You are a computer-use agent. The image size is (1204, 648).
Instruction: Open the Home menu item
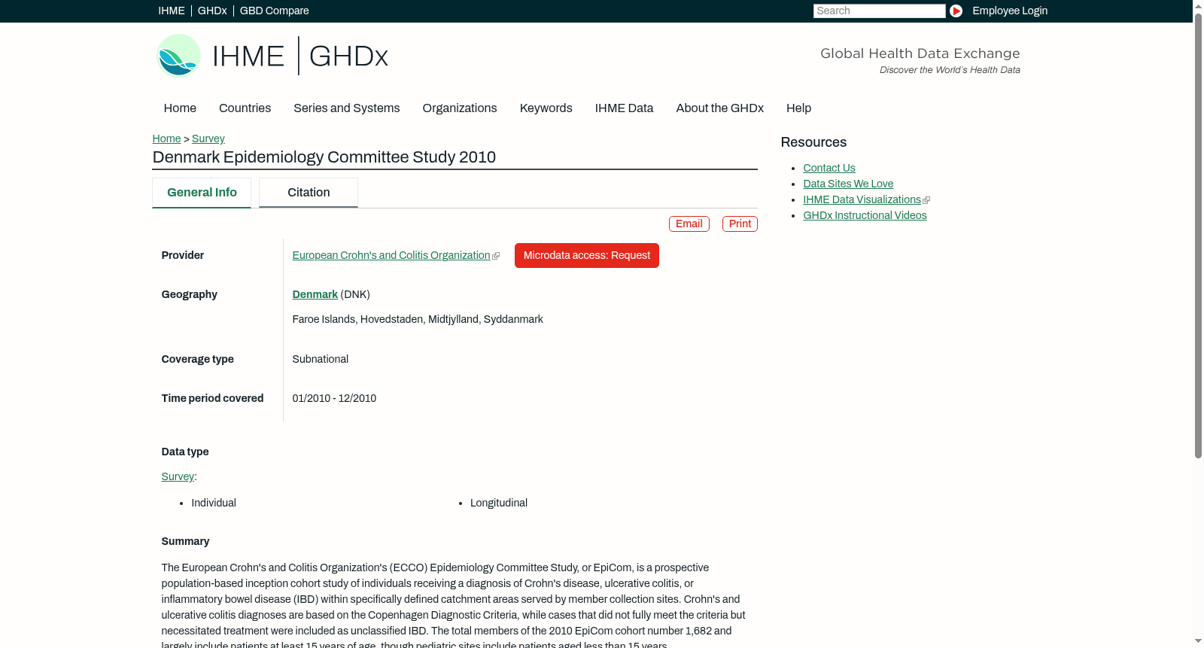tap(180, 108)
